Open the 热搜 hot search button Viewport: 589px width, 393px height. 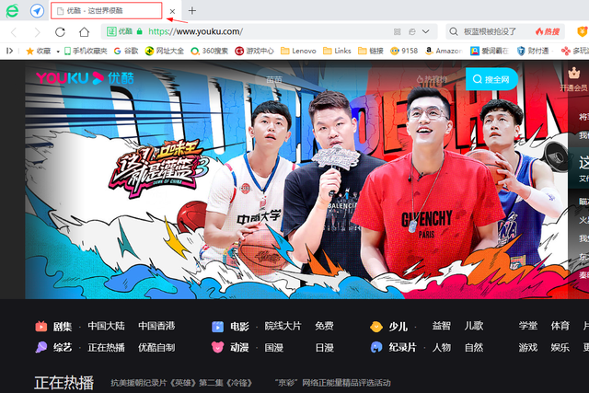click(x=548, y=31)
